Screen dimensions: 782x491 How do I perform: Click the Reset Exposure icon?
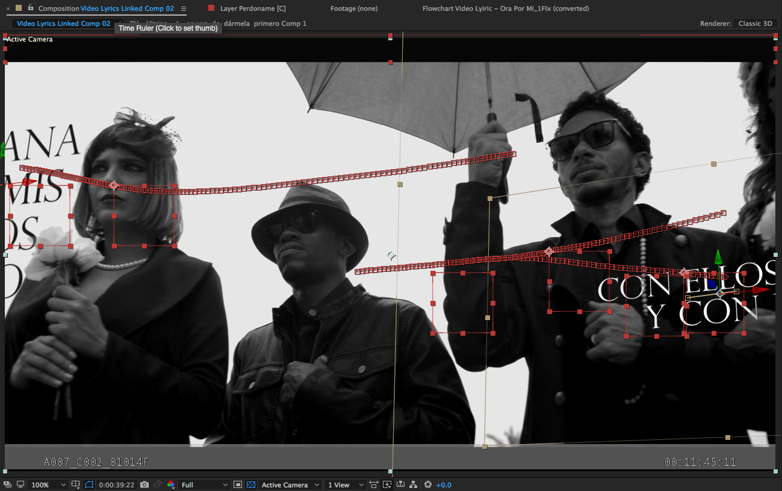428,484
